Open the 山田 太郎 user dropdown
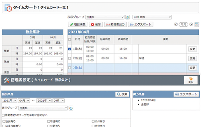The image size is (201, 127). click(152, 17)
